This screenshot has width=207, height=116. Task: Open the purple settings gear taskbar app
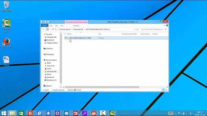point(57,113)
